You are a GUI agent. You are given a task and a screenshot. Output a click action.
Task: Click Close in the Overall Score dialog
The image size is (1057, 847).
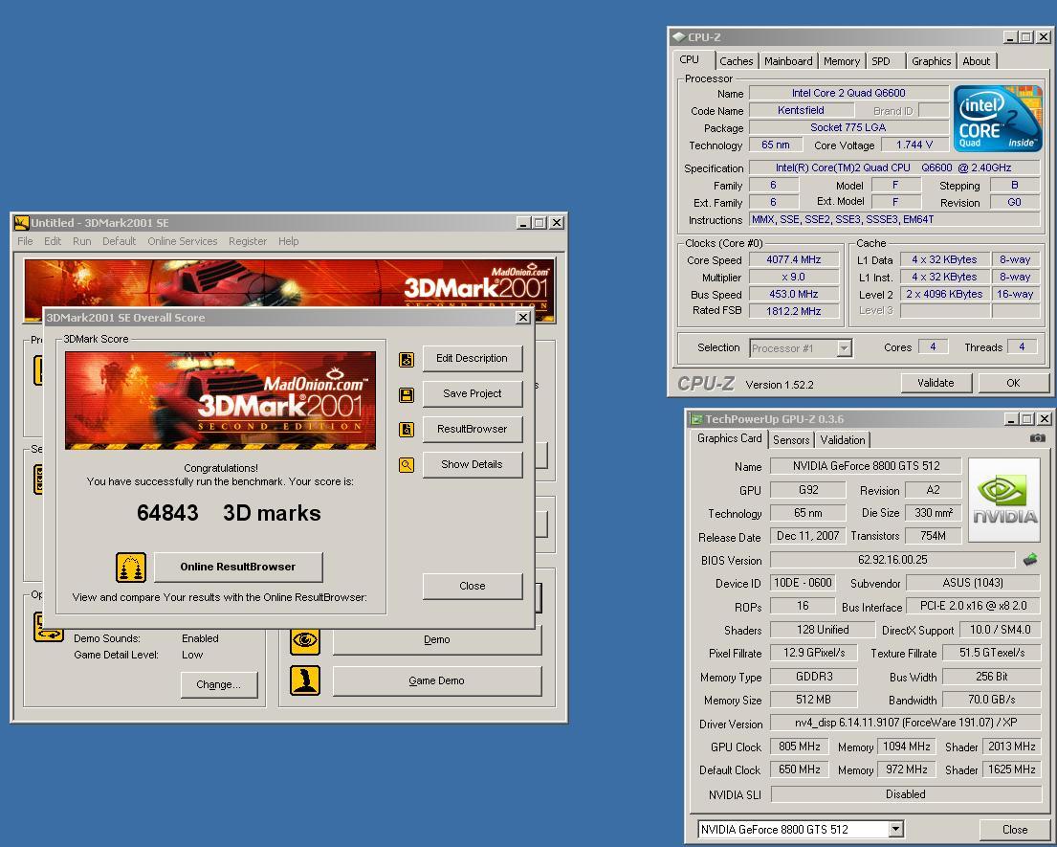[x=472, y=586]
